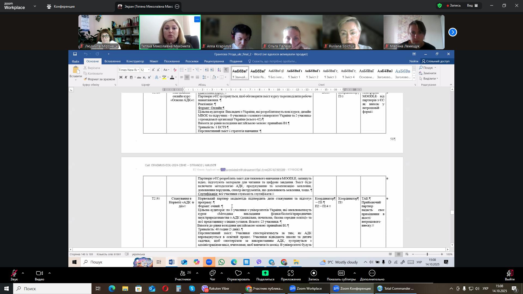Image resolution: width=523 pixels, height=294 pixels.
Task: Switch to Рецензування ribbon tab
Action: click(x=214, y=62)
